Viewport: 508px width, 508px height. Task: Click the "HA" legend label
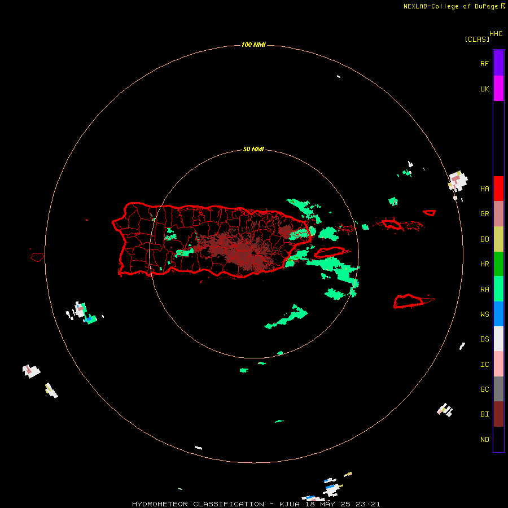click(484, 189)
